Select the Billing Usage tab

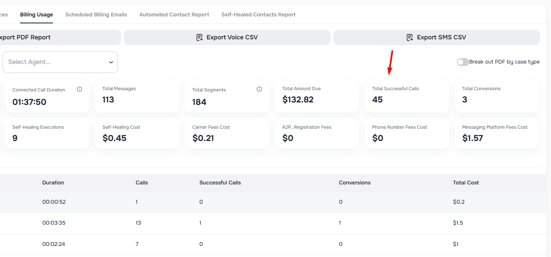coord(37,15)
